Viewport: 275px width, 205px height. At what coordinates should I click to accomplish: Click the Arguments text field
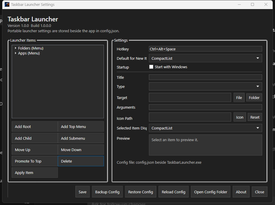pyautogui.click(x=205, y=107)
